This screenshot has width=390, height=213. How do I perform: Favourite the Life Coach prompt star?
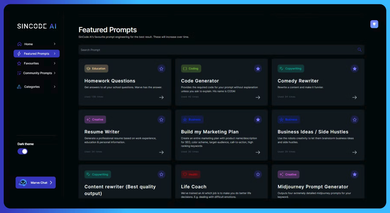pyautogui.click(x=258, y=174)
